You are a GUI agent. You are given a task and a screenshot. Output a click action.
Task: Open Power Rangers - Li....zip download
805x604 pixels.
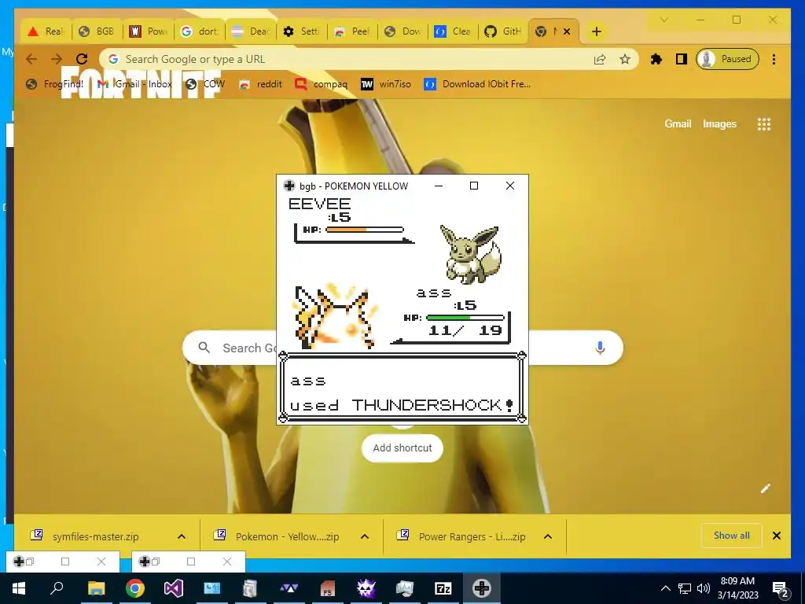pos(472,536)
